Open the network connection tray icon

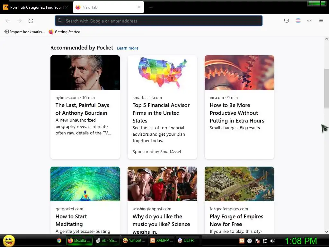tap(265, 241)
